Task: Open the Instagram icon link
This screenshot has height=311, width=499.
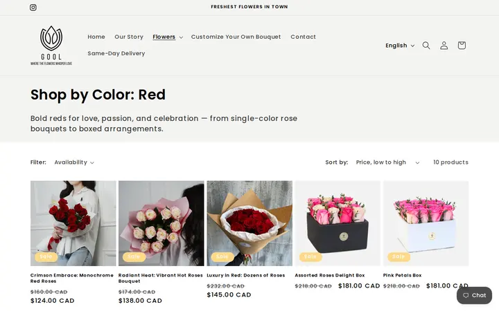Action: pyautogui.click(x=33, y=8)
